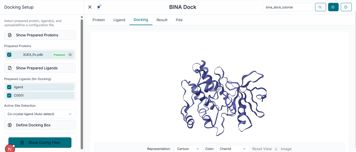This screenshot has height=152, width=356.
Task: Click the BINA Dock molecule logo icon
Action: (99, 7)
